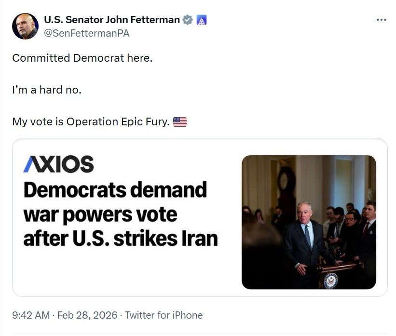Click the American flag emoji
This screenshot has height=336, width=396.
pos(179,122)
